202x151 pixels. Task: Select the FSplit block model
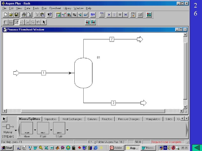click(43, 128)
